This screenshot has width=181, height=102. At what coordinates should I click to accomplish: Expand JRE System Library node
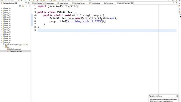(3, 45)
